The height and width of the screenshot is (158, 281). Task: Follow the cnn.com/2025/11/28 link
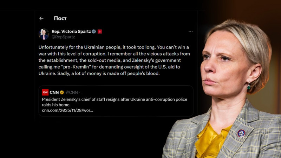click(x=67, y=110)
